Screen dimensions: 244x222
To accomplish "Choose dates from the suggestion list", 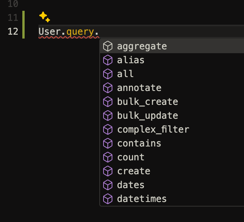I will coord(172,185).
